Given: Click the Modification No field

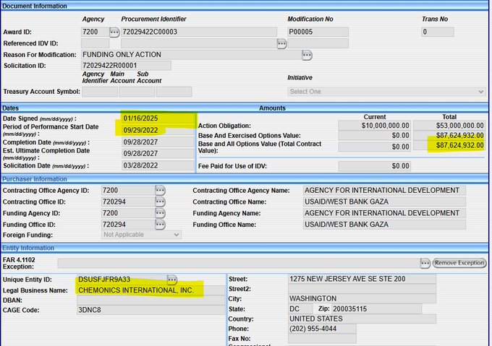Looking at the screenshot, I should [x=318, y=32].
